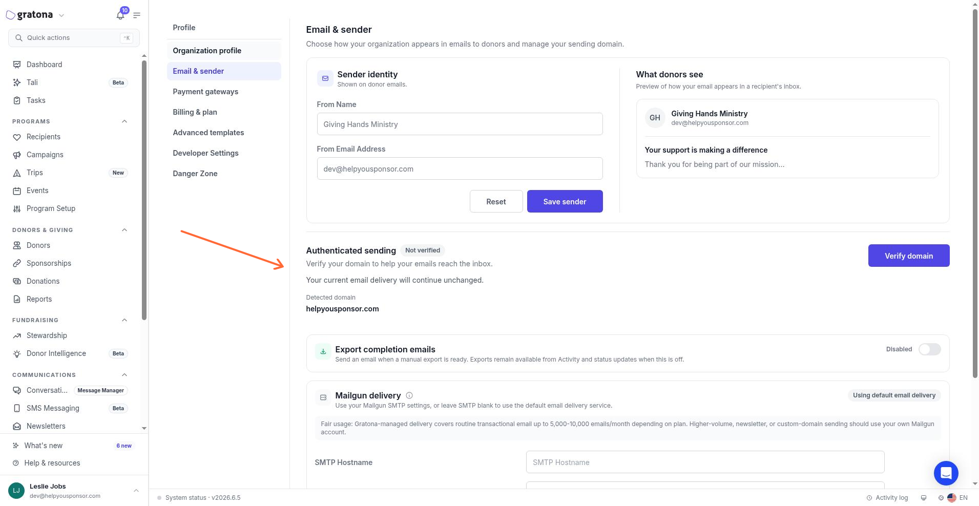Click the gratona logo
Screen dimensions: 979x506
pos(30,15)
